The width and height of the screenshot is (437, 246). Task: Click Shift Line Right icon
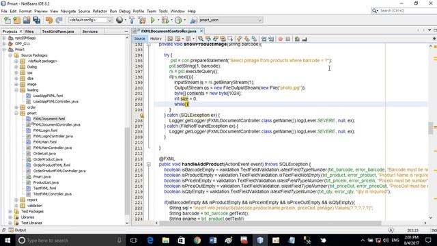click(271, 39)
